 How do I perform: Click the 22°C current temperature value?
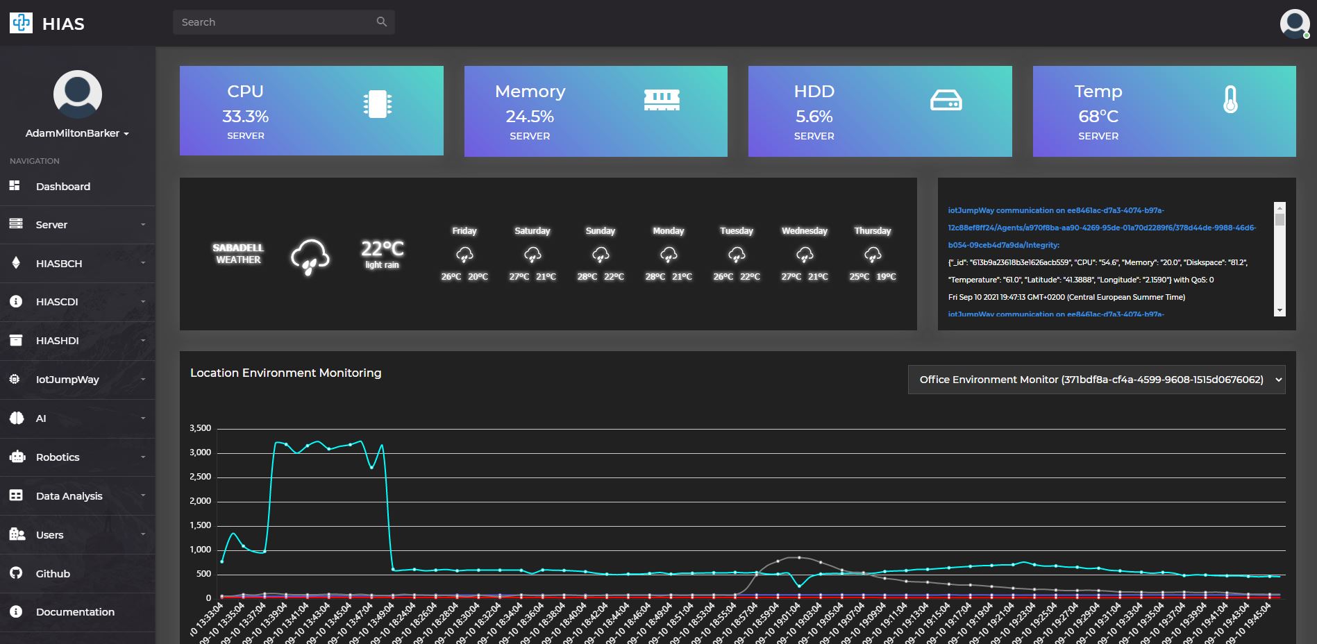point(383,248)
